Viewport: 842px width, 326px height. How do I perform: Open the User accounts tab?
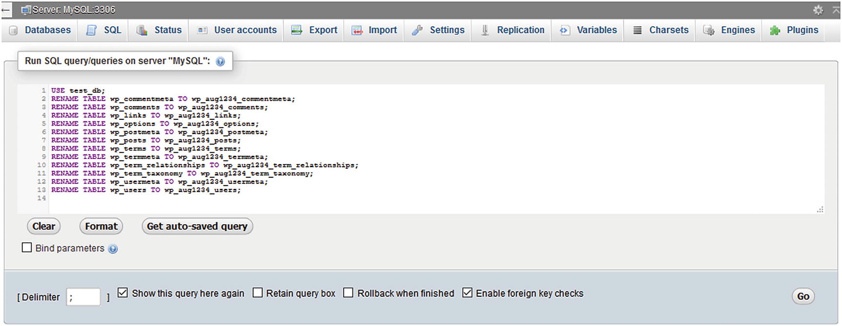[x=237, y=30]
